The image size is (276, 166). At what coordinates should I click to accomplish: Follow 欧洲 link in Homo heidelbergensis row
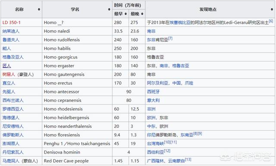151,117
